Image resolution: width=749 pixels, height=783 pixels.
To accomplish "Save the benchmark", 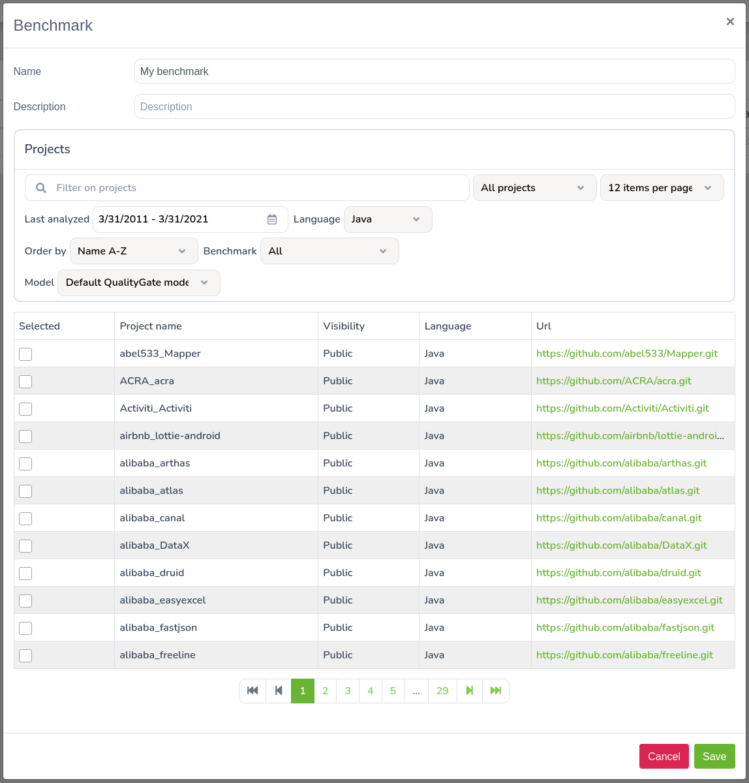I will pos(714,756).
